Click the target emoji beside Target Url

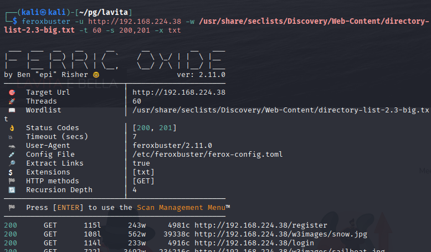tap(12, 92)
